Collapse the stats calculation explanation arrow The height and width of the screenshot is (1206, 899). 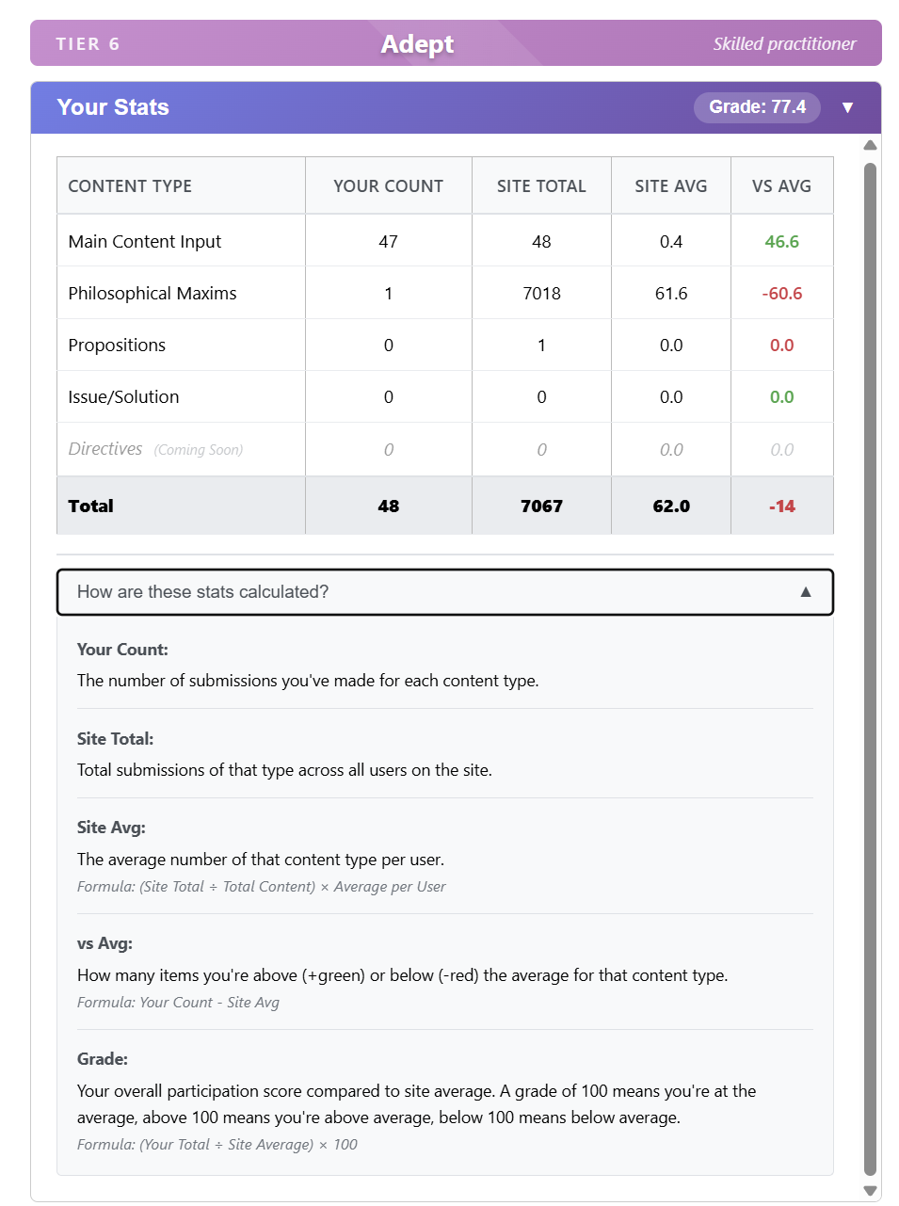click(805, 592)
